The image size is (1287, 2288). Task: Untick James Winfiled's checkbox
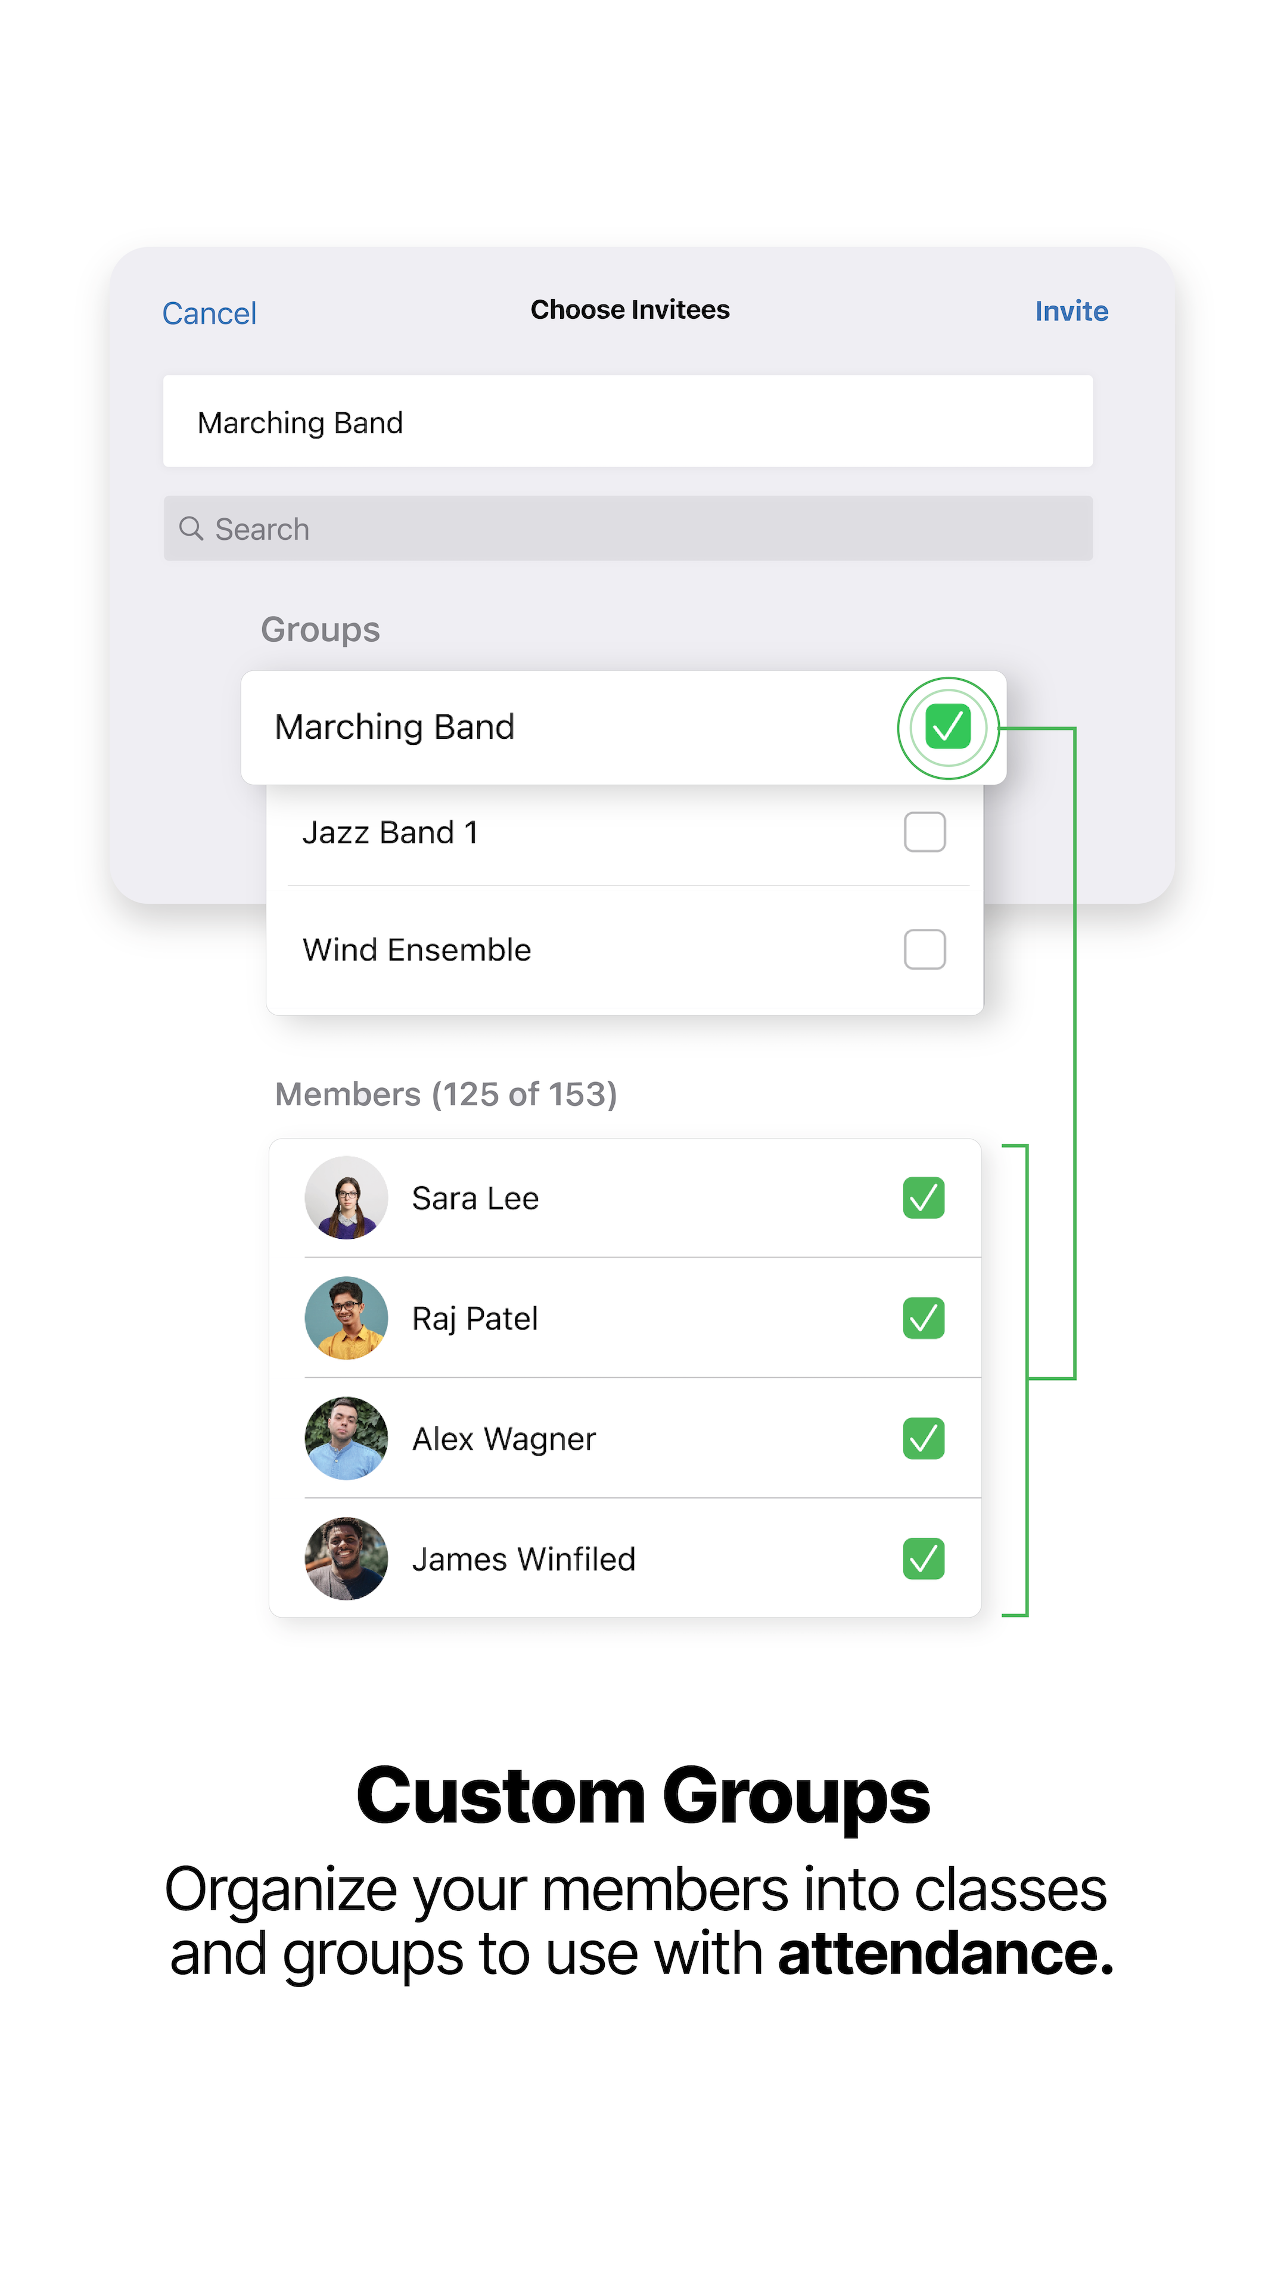924,1559
